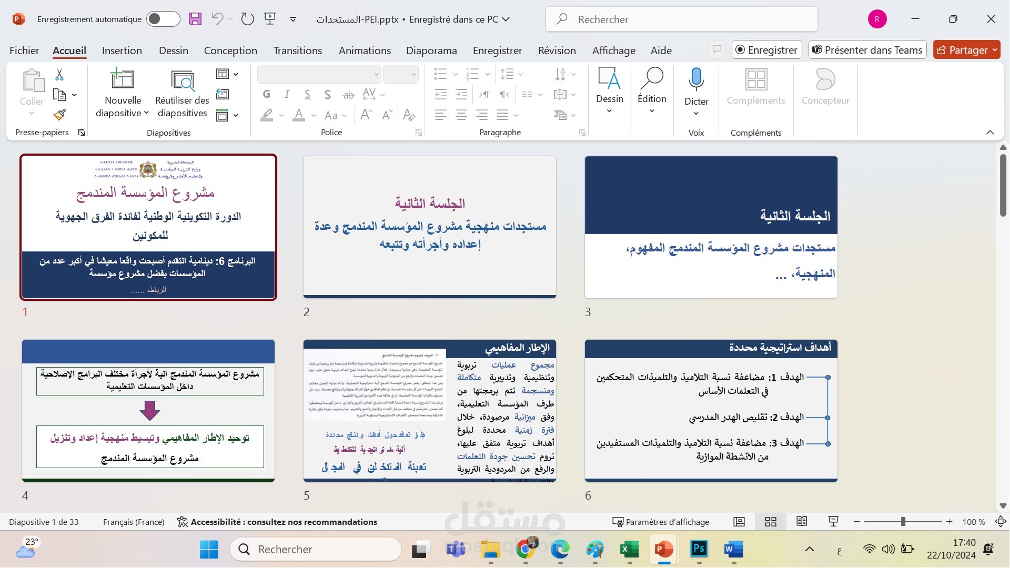Select the Dicter microphone icon
The image size is (1010, 568).
coord(696,79)
